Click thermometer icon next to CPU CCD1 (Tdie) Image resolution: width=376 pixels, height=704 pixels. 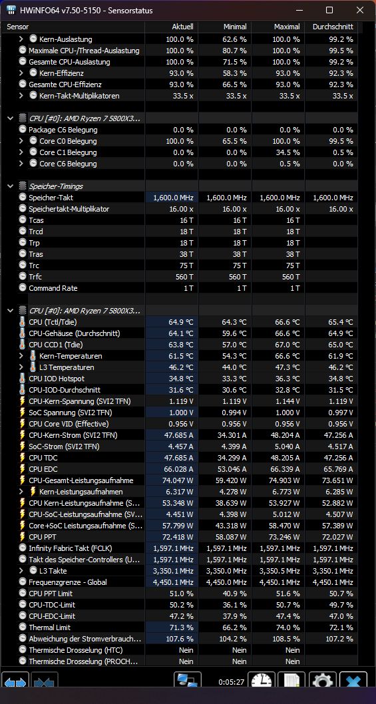coord(23,345)
